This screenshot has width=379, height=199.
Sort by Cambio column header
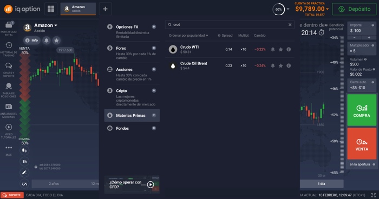tap(259, 36)
